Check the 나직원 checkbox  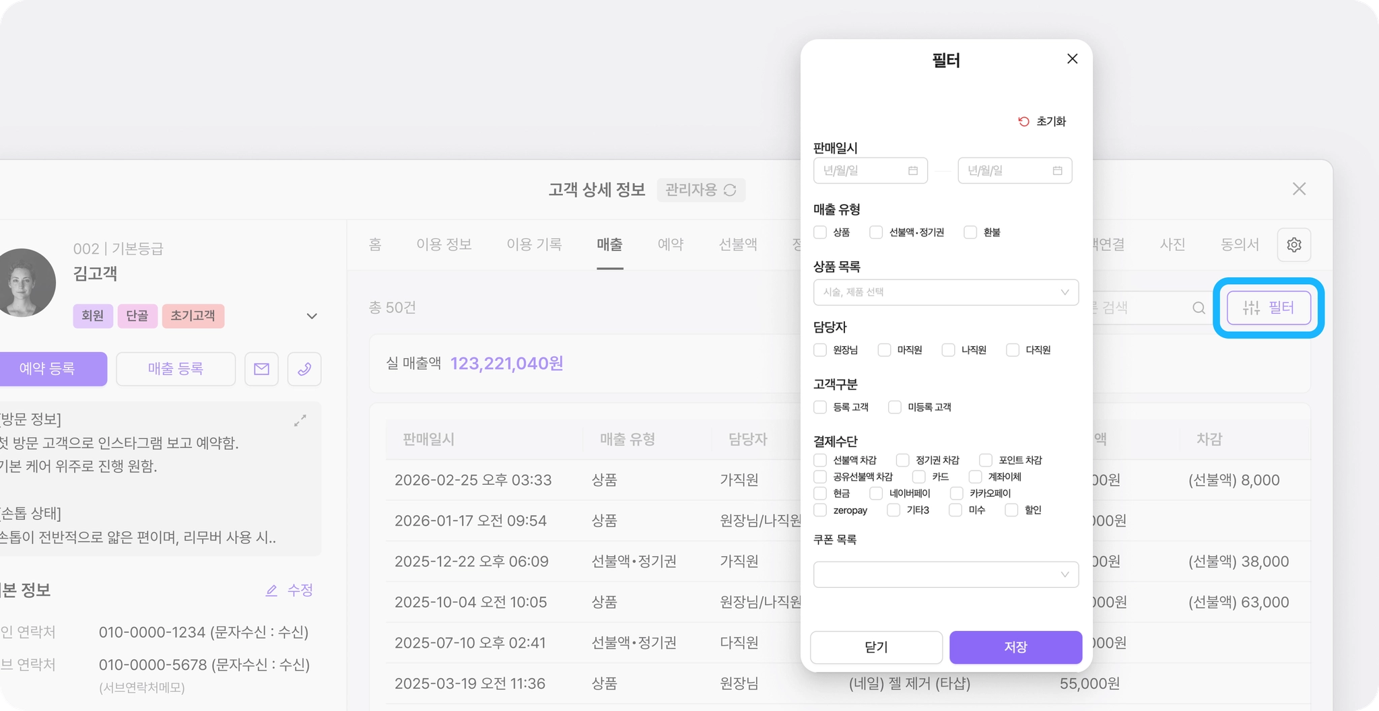(948, 350)
